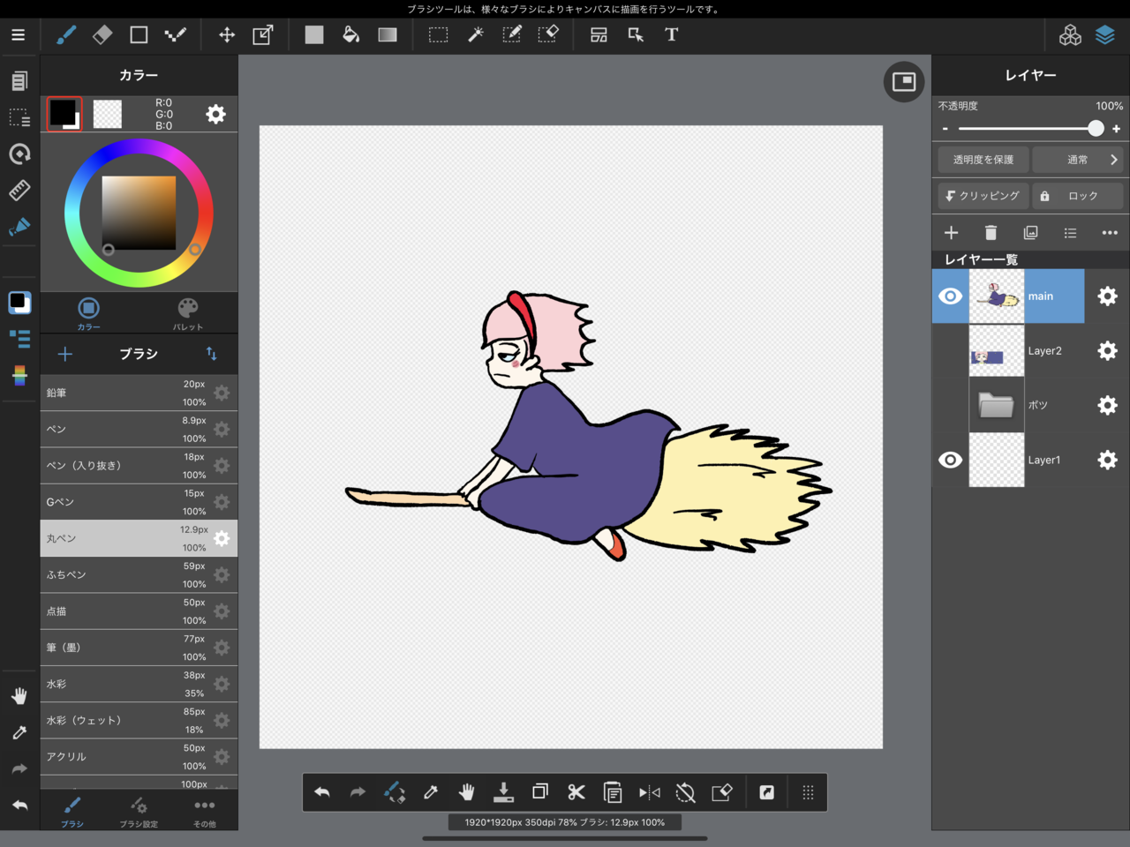Click the scissors Cut icon
Viewport: 1130px width, 847px height.
(576, 792)
